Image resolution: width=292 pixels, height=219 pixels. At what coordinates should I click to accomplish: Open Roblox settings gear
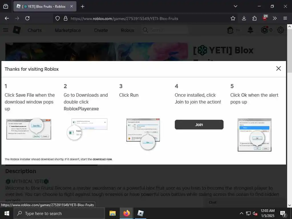click(x=281, y=30)
